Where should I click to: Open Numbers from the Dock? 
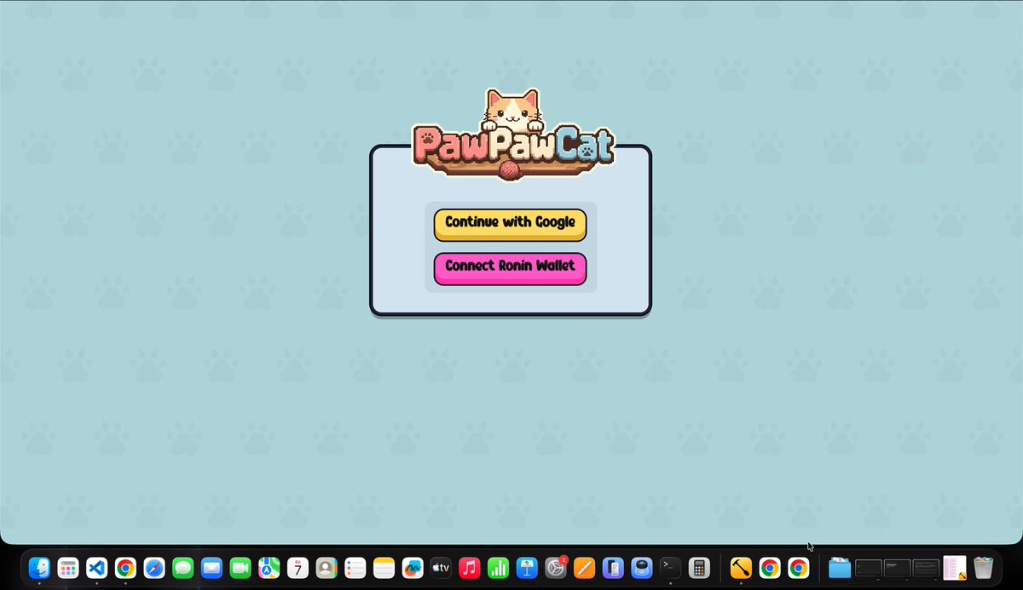coord(499,568)
